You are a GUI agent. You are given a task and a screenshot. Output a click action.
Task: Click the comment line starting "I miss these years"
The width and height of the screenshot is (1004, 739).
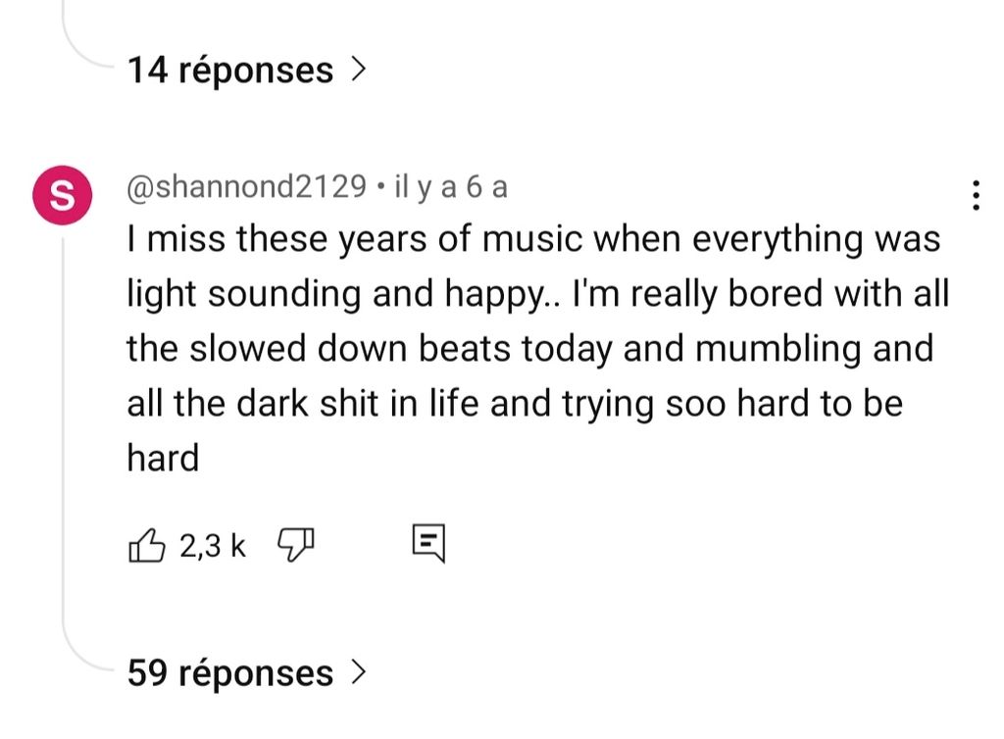(x=533, y=239)
